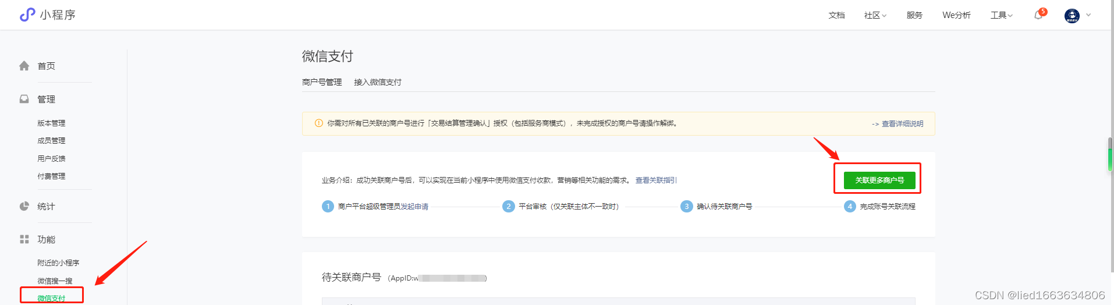Open 微信支付 in sidebar
The image size is (1114, 305).
pyautogui.click(x=51, y=298)
